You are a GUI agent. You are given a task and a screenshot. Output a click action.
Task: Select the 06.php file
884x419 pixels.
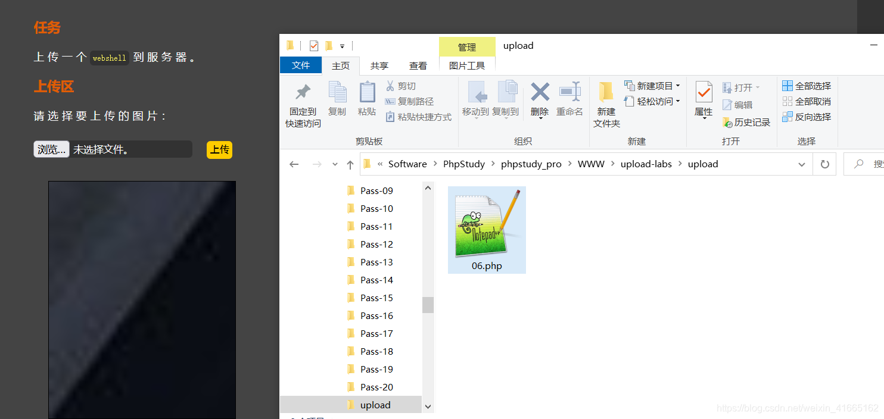click(487, 230)
